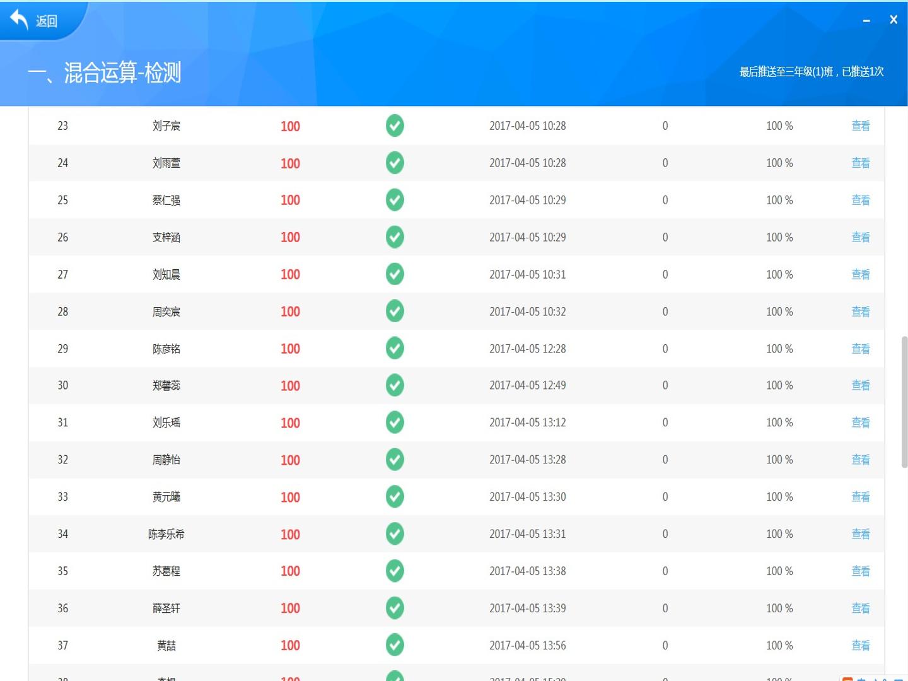Select student name 支梓涵
This screenshot has height=681, width=908.
pyautogui.click(x=166, y=238)
